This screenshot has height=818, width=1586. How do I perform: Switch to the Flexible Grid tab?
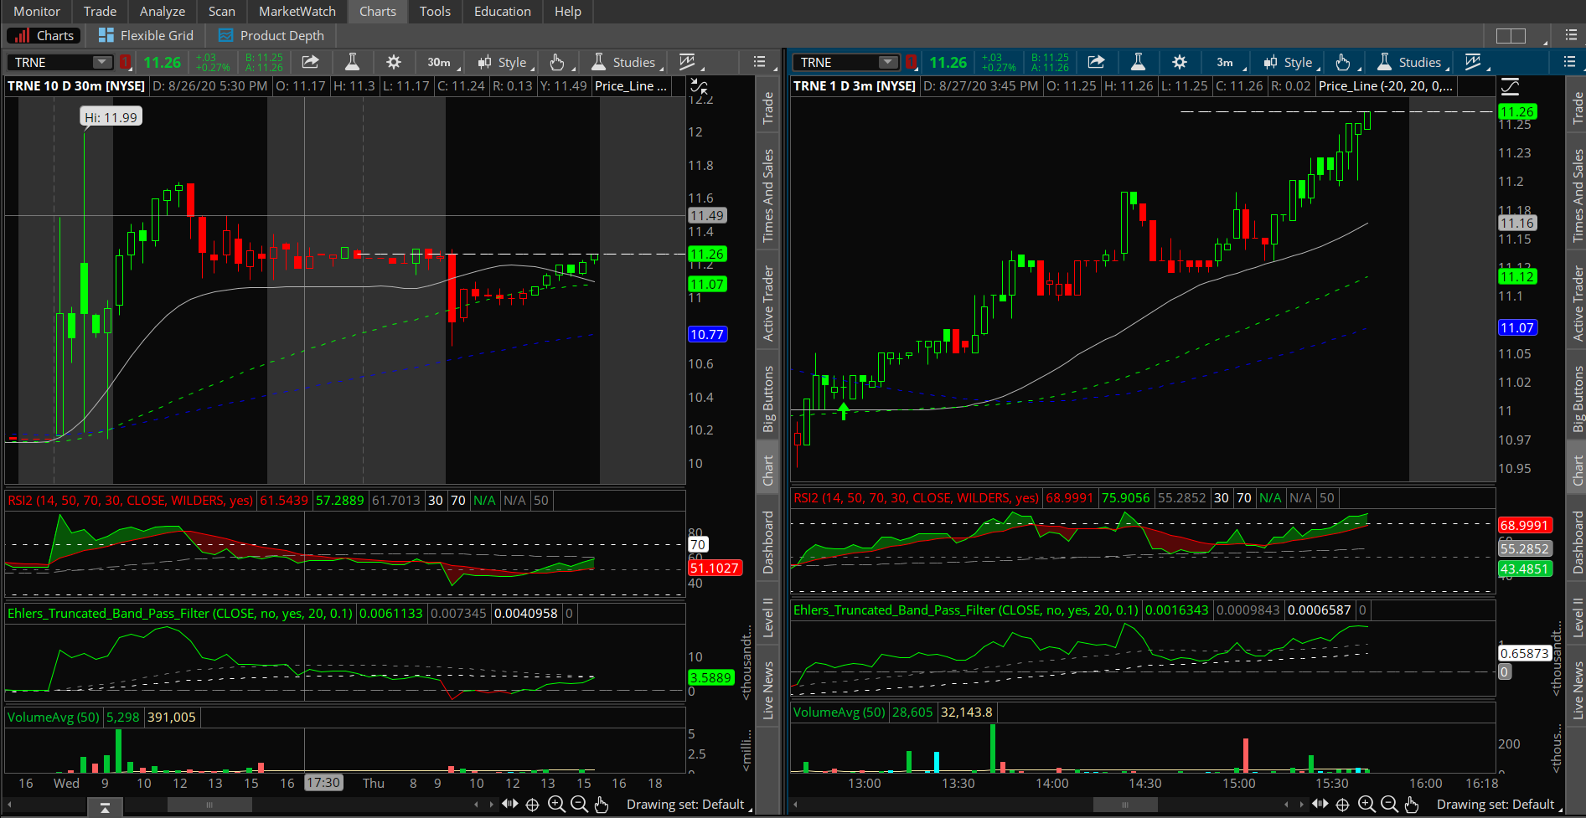147,35
